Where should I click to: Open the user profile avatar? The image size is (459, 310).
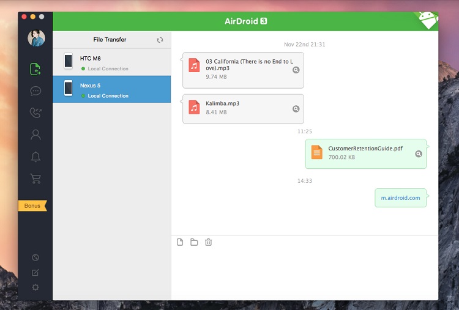click(36, 38)
